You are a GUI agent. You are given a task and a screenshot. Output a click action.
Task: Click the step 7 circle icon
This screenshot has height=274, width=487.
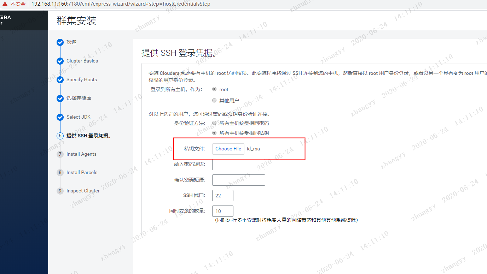(x=60, y=154)
